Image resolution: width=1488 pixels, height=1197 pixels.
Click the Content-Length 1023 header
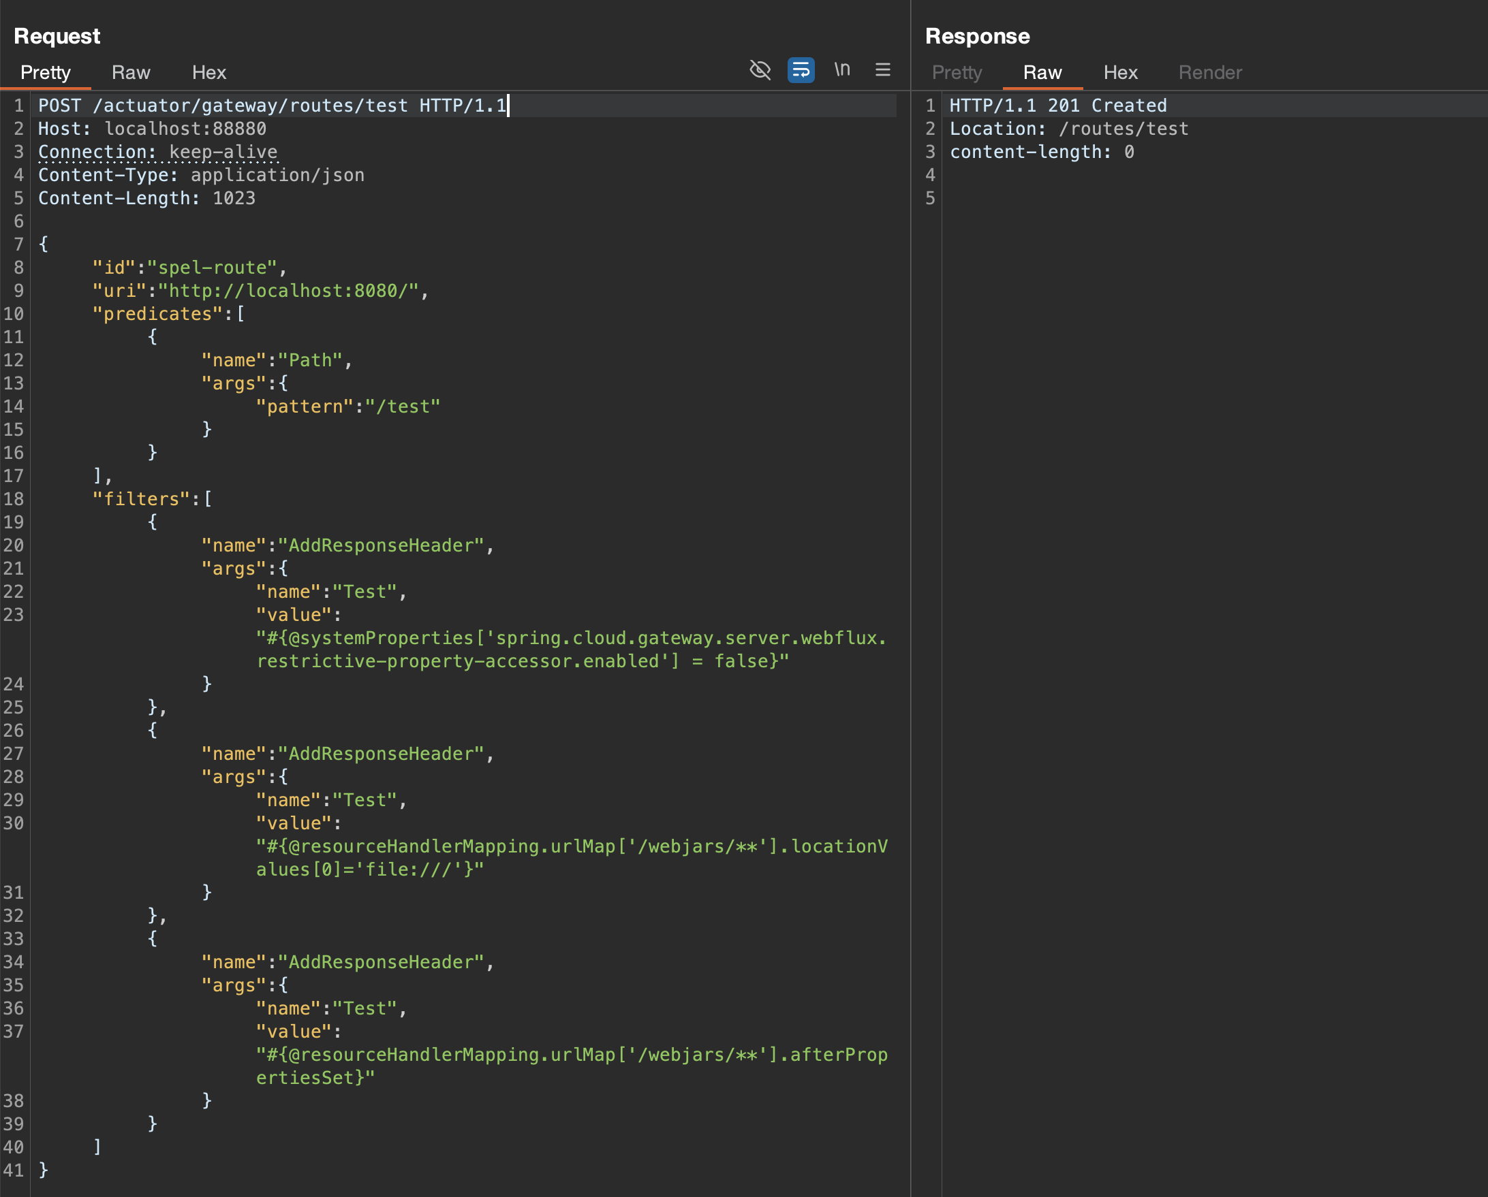click(x=146, y=198)
